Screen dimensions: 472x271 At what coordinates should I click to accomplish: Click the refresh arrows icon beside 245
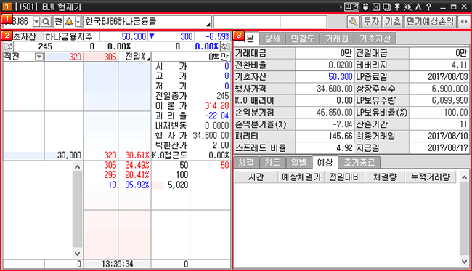[x=9, y=46]
